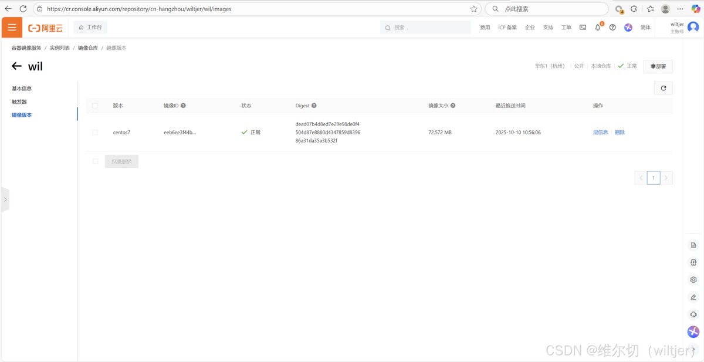
Task: Go to the previous page arrow
Action: pos(641,178)
